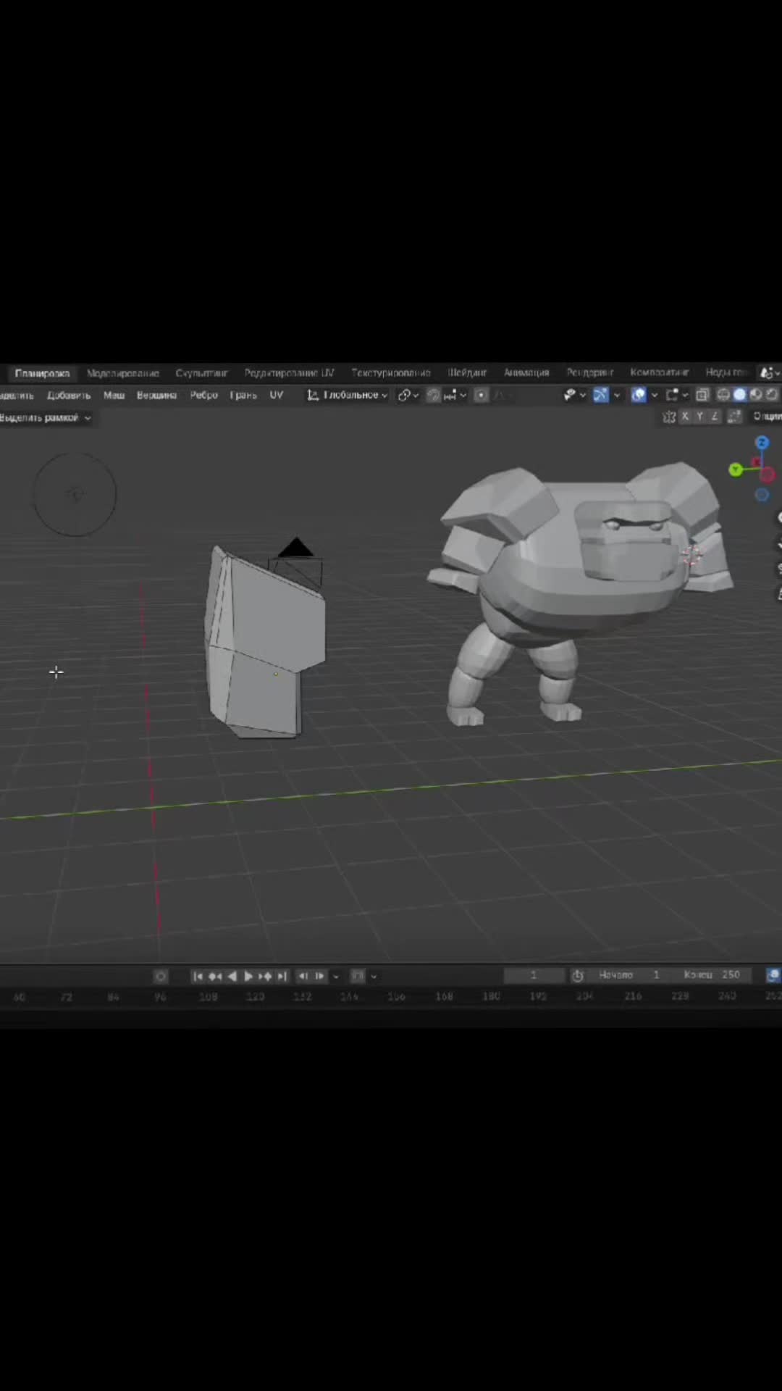Toggle auto merge vertices icon
Viewport: 782px width, 1391px height.
[734, 417]
